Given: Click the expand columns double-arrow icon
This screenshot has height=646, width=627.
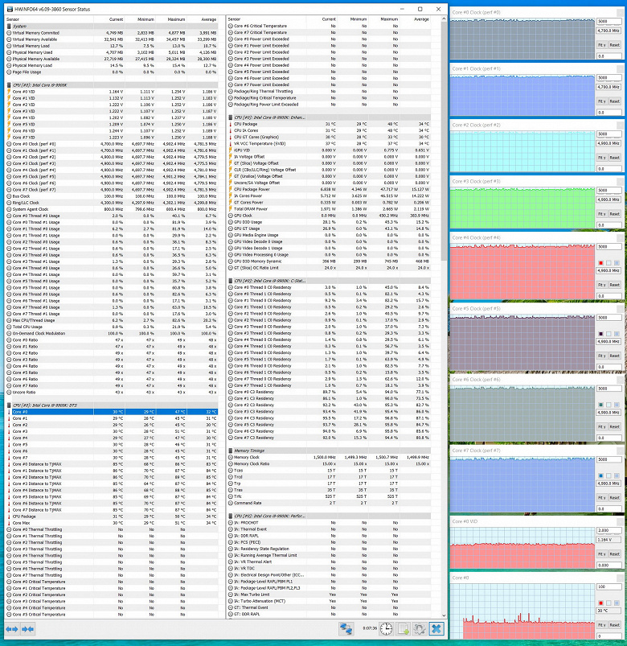Looking at the screenshot, I should point(11,628).
